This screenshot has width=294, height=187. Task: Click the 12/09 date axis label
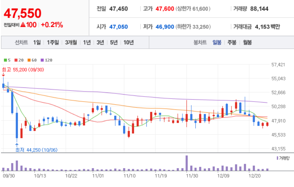pyautogui.click(x=223, y=176)
